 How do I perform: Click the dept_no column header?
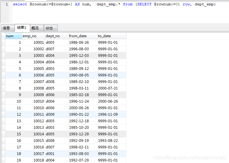(x=57, y=36)
